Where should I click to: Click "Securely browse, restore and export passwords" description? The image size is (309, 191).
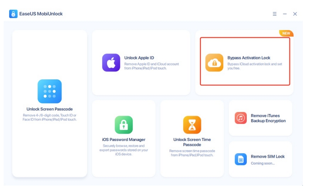(x=124, y=150)
